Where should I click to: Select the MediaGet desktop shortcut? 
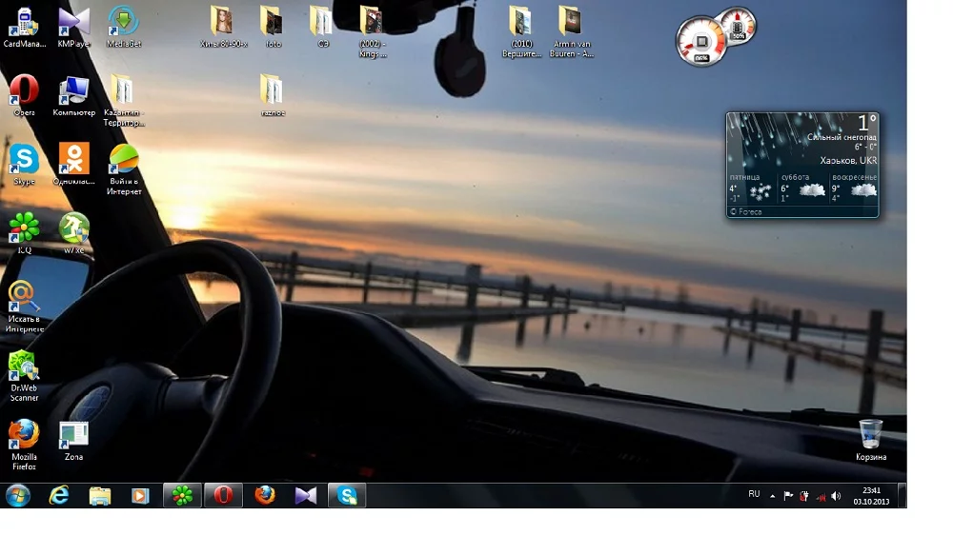click(x=124, y=21)
